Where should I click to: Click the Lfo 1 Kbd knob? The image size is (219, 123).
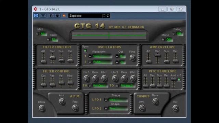click(104, 78)
